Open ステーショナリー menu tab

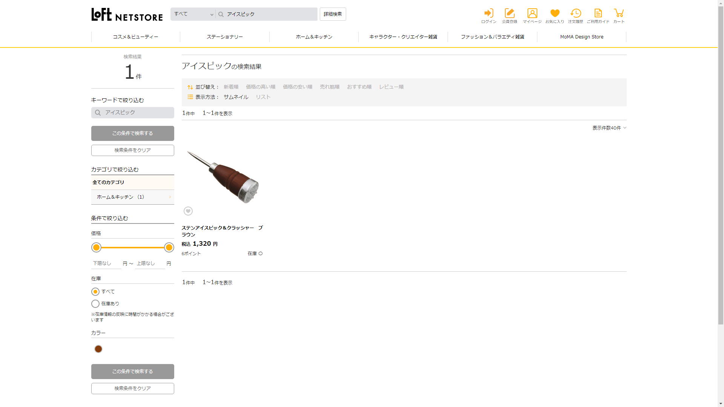tap(225, 37)
